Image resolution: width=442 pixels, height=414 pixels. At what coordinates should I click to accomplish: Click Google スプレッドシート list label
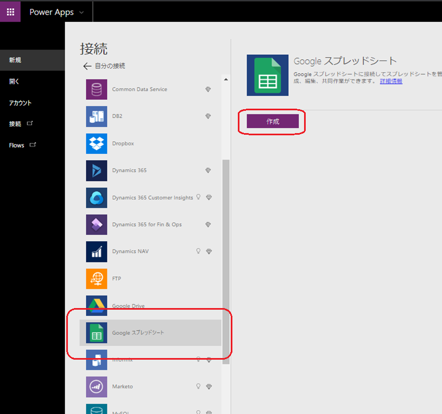[138, 333]
